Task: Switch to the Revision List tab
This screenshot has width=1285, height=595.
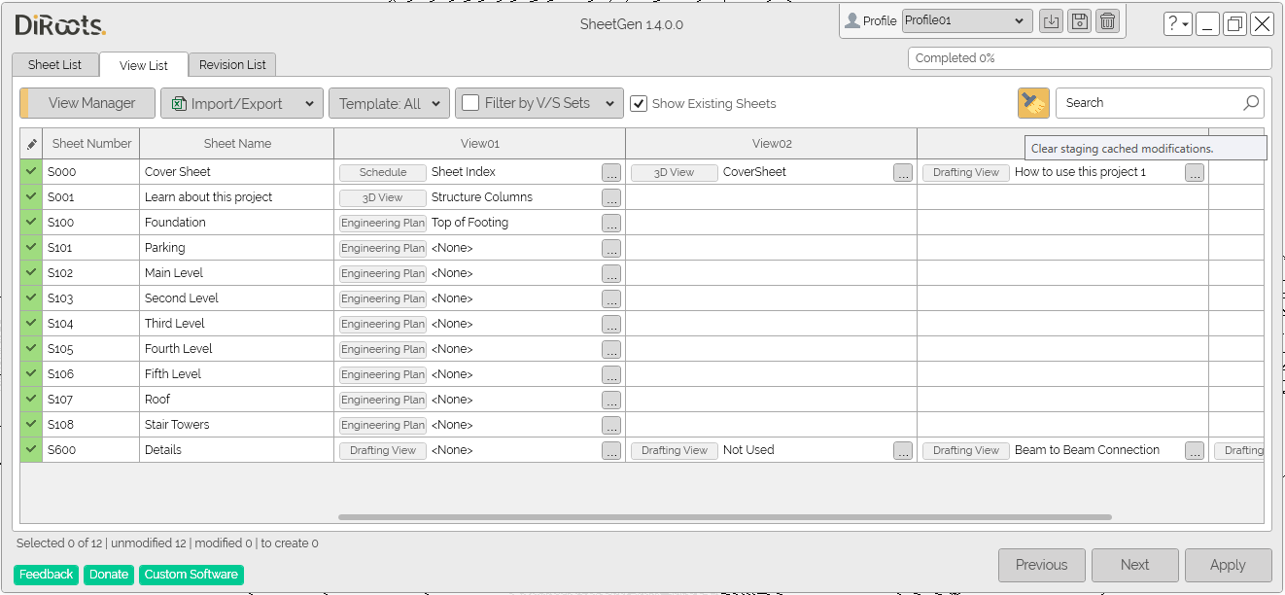Action: (231, 64)
